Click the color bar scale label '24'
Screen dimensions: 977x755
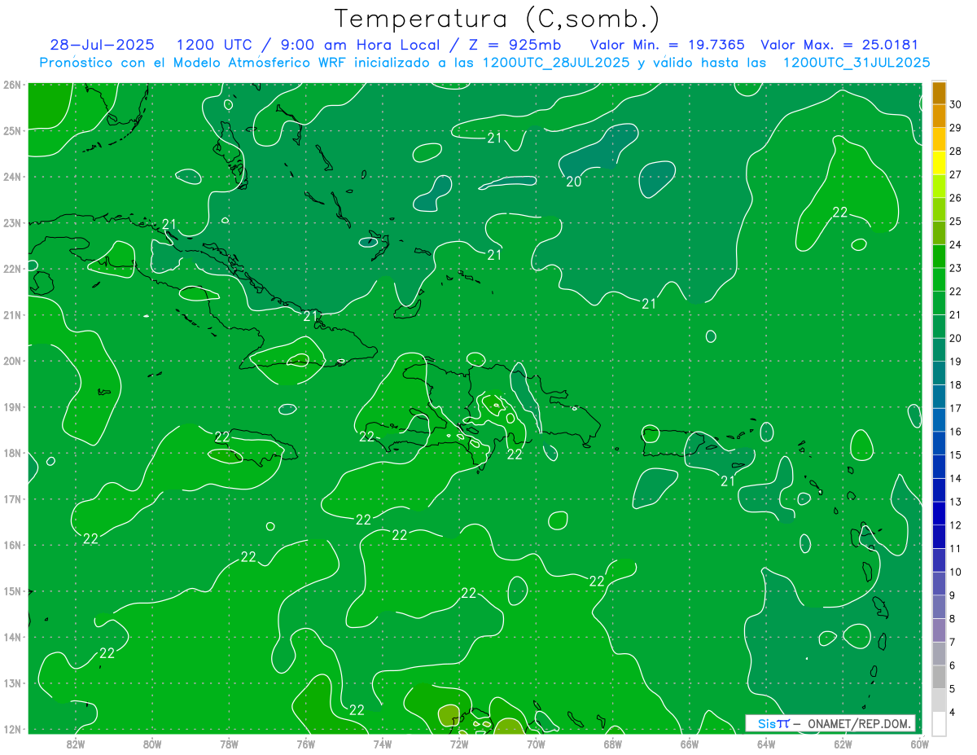[x=956, y=245]
